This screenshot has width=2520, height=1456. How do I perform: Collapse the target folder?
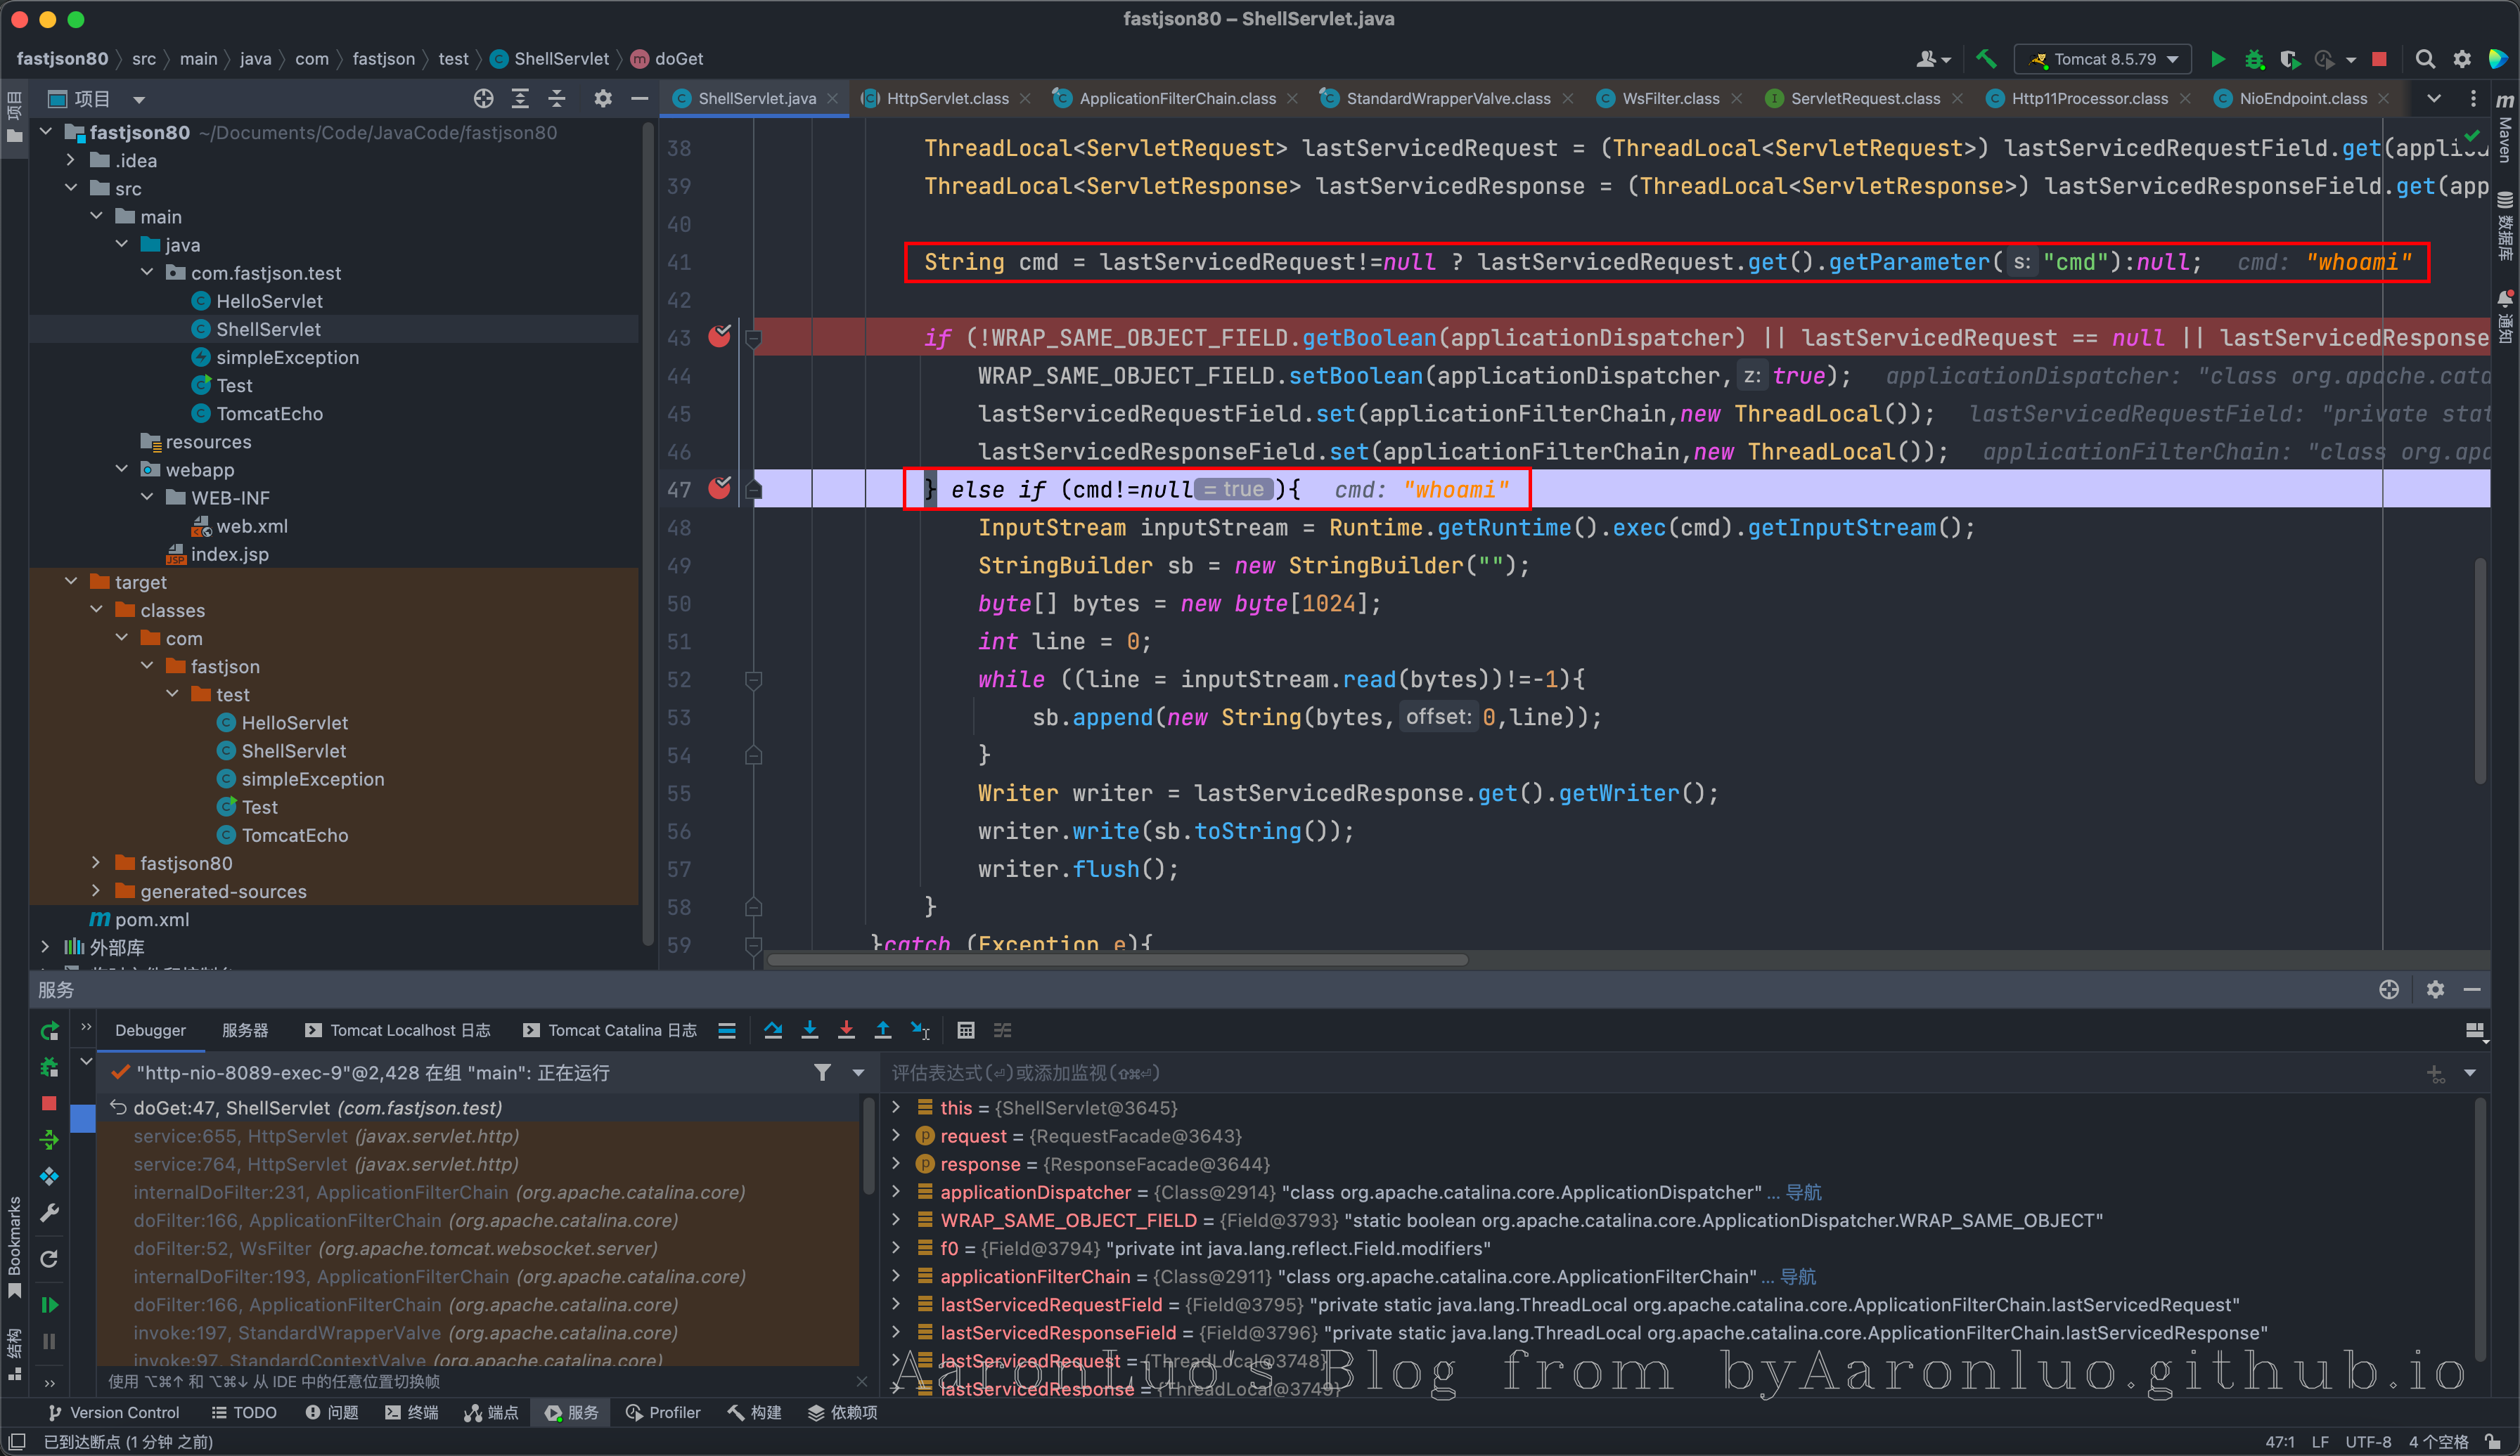[x=71, y=582]
